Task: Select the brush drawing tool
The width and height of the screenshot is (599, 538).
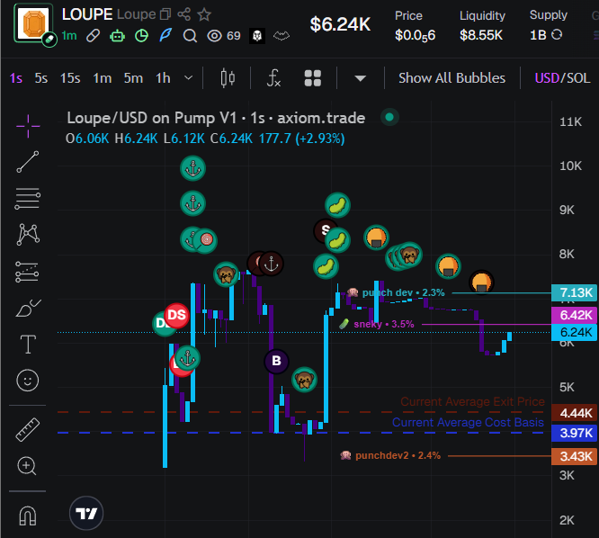Action: click(x=28, y=308)
